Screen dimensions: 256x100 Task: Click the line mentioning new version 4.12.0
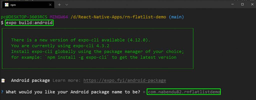click(81, 40)
